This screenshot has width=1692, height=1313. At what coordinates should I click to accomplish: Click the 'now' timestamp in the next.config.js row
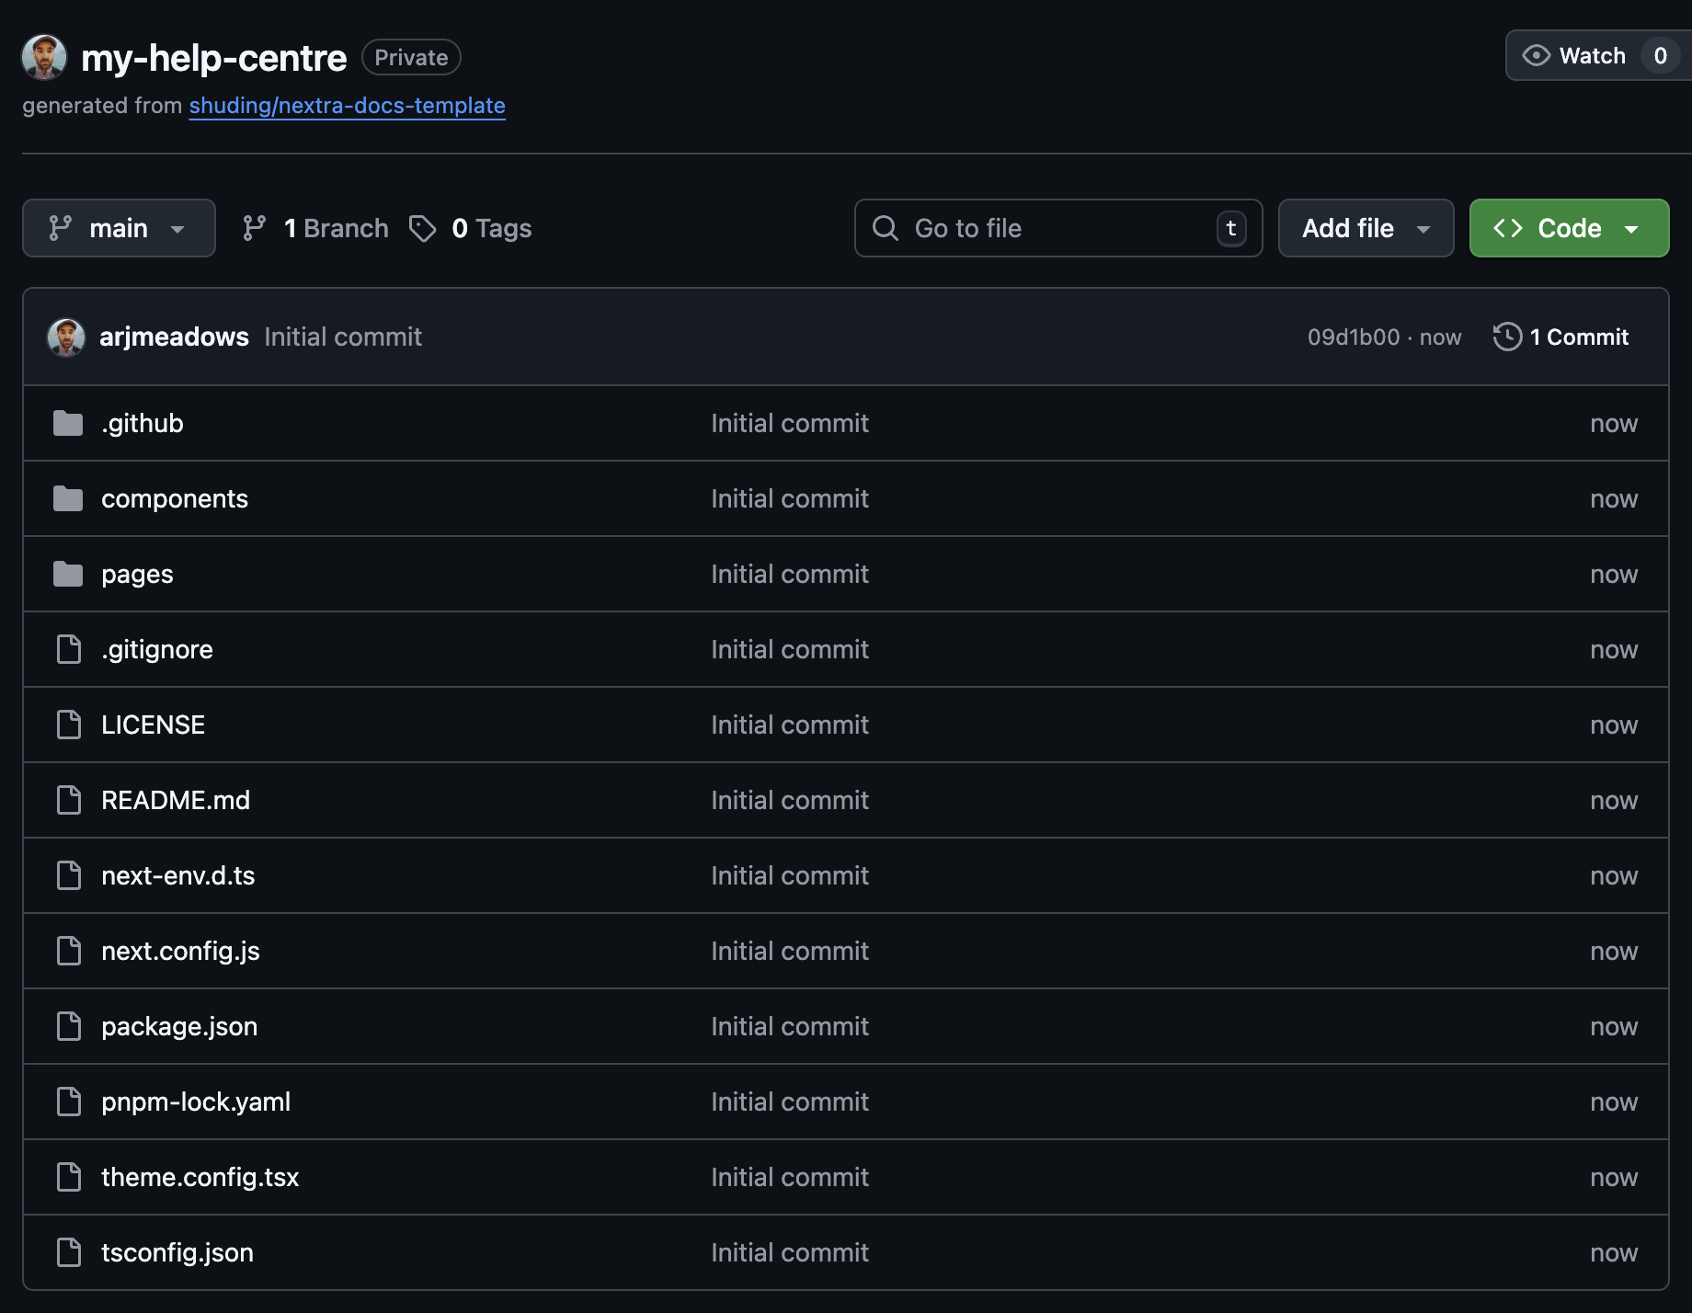[x=1614, y=951]
